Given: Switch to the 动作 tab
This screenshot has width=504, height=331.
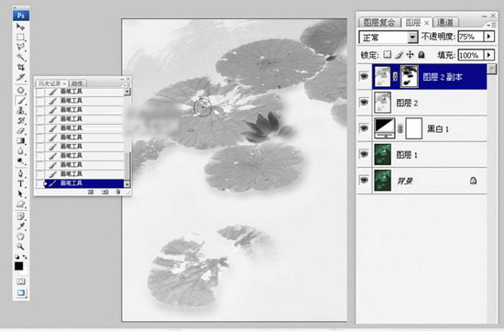Looking at the screenshot, I should point(77,83).
